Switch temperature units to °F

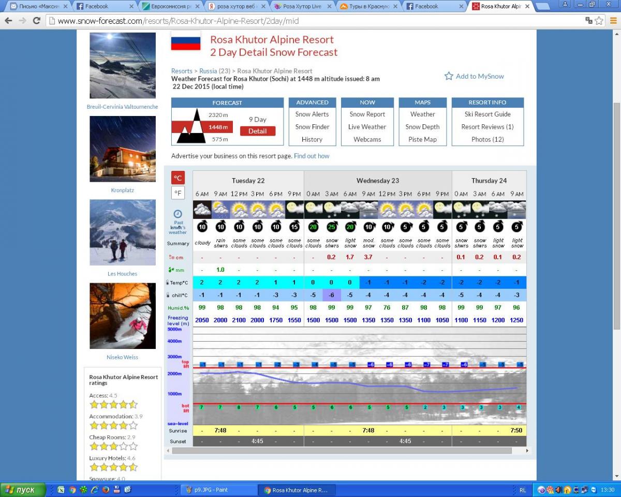coord(178,193)
